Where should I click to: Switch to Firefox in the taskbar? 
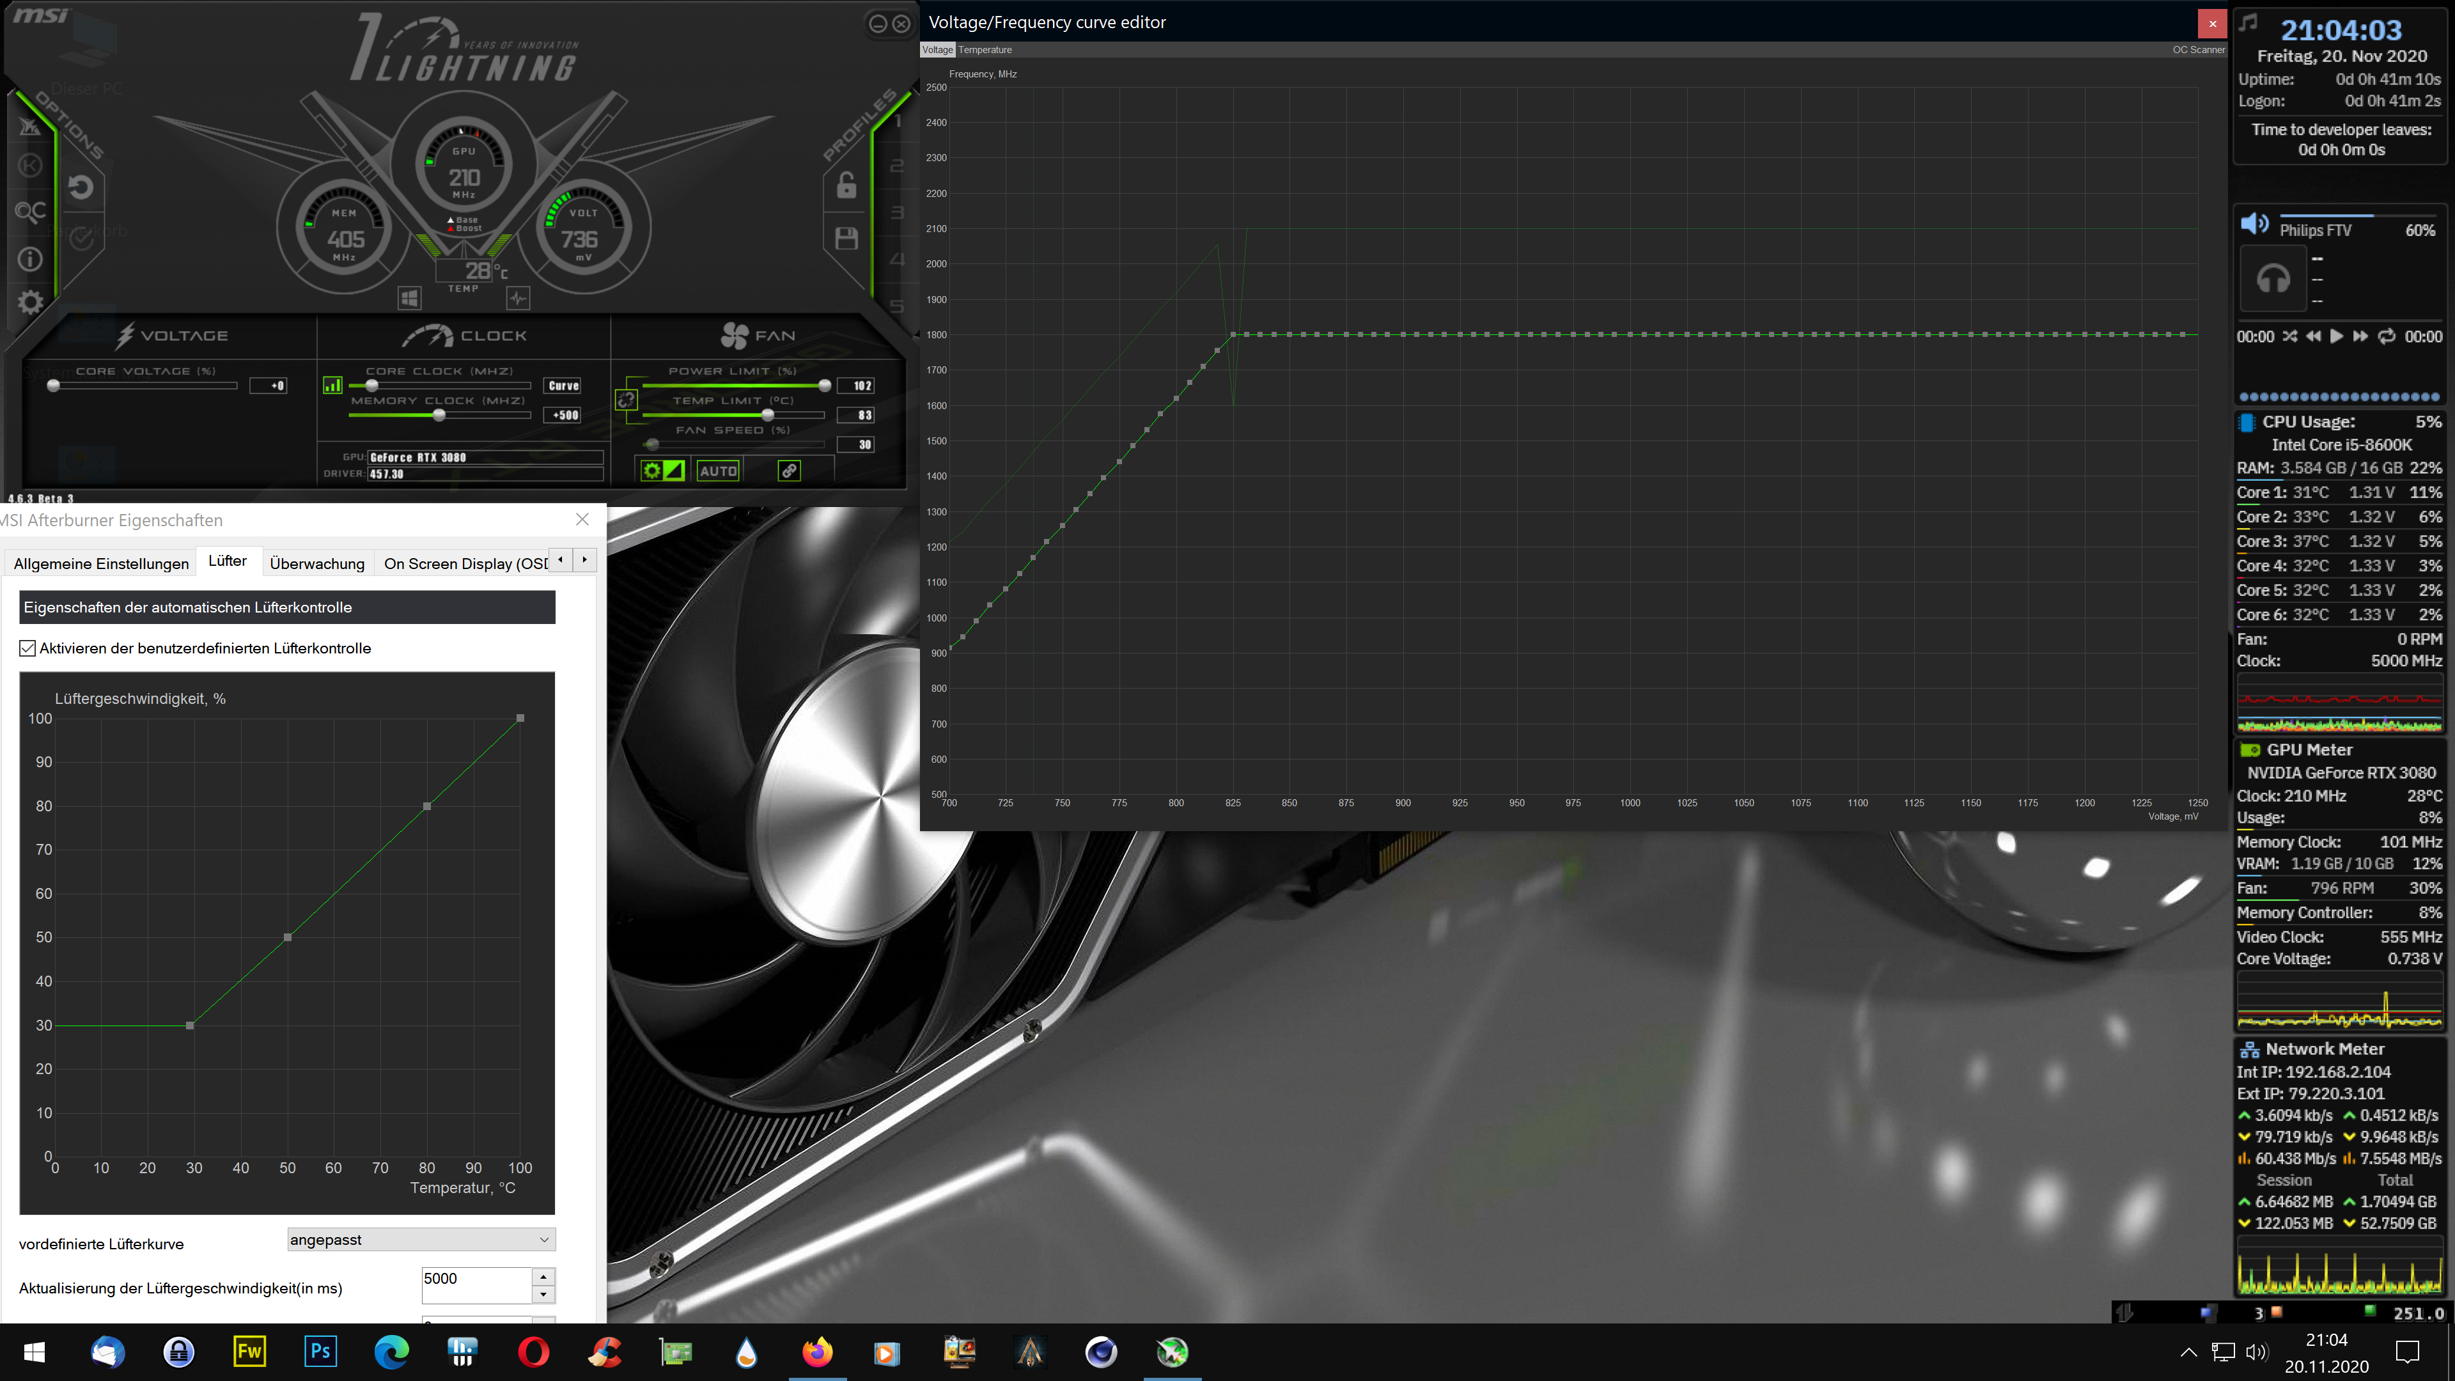(x=817, y=1352)
